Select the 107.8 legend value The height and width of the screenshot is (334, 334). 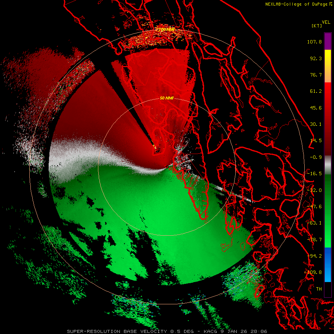pyautogui.click(x=314, y=42)
